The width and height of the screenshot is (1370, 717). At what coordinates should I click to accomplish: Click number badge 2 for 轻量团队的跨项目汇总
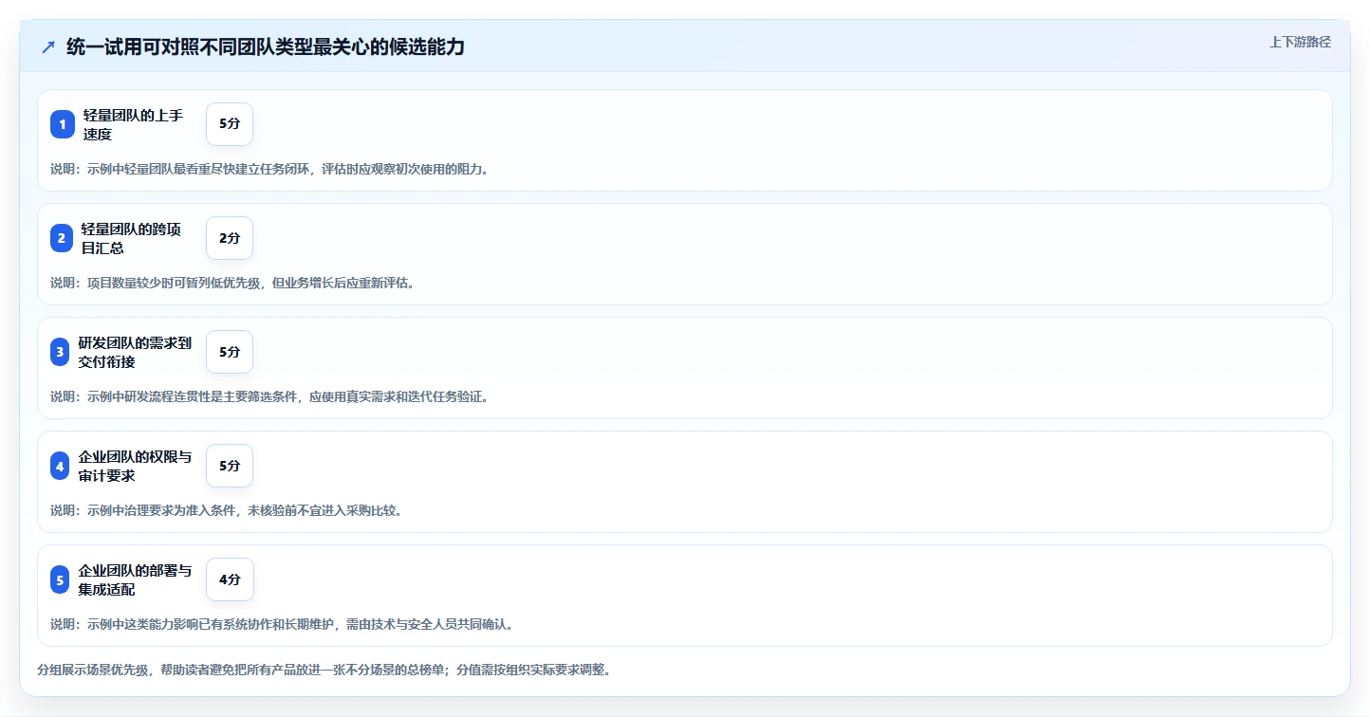coord(62,238)
